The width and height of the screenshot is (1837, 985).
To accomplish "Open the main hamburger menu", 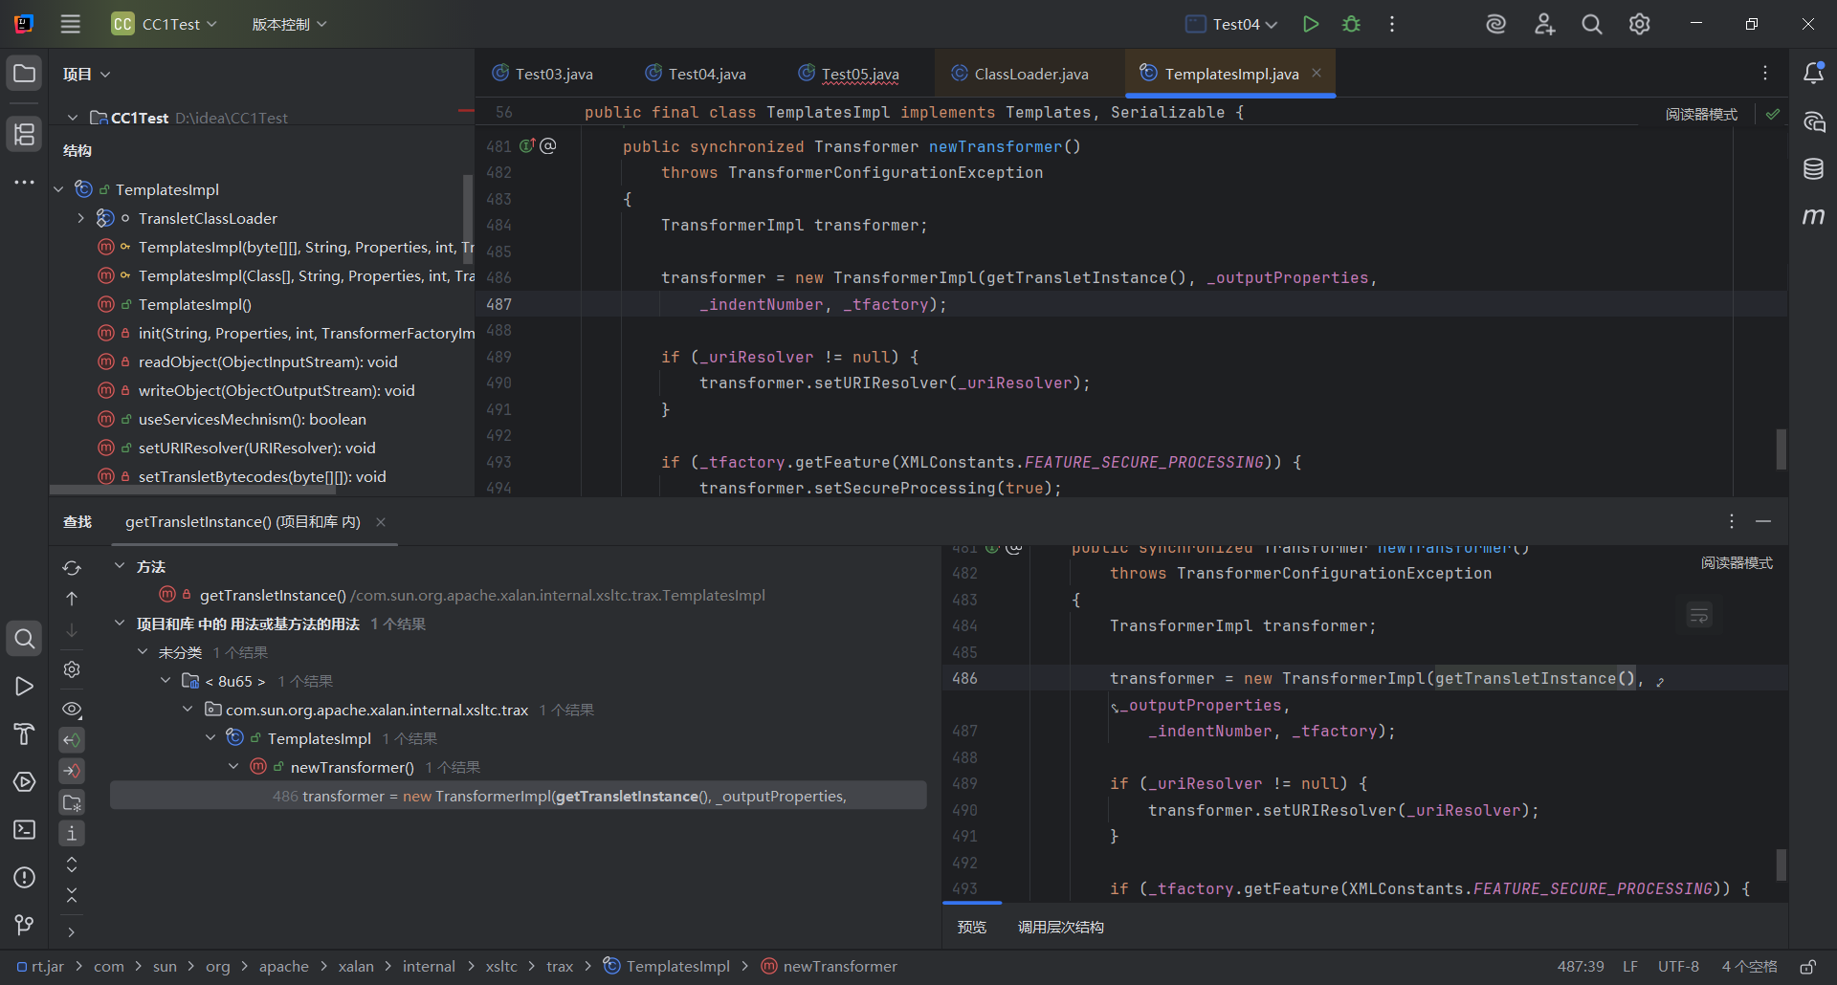I will 71,24.
